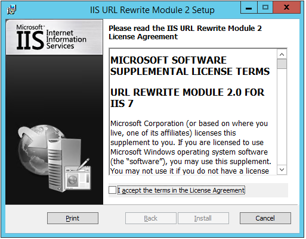Click the 'MICROSOFT SOFTWARE SUPPLEMENTAL LICENSE TERMS' heading
Viewport: 306px width, 239px height.
point(190,66)
